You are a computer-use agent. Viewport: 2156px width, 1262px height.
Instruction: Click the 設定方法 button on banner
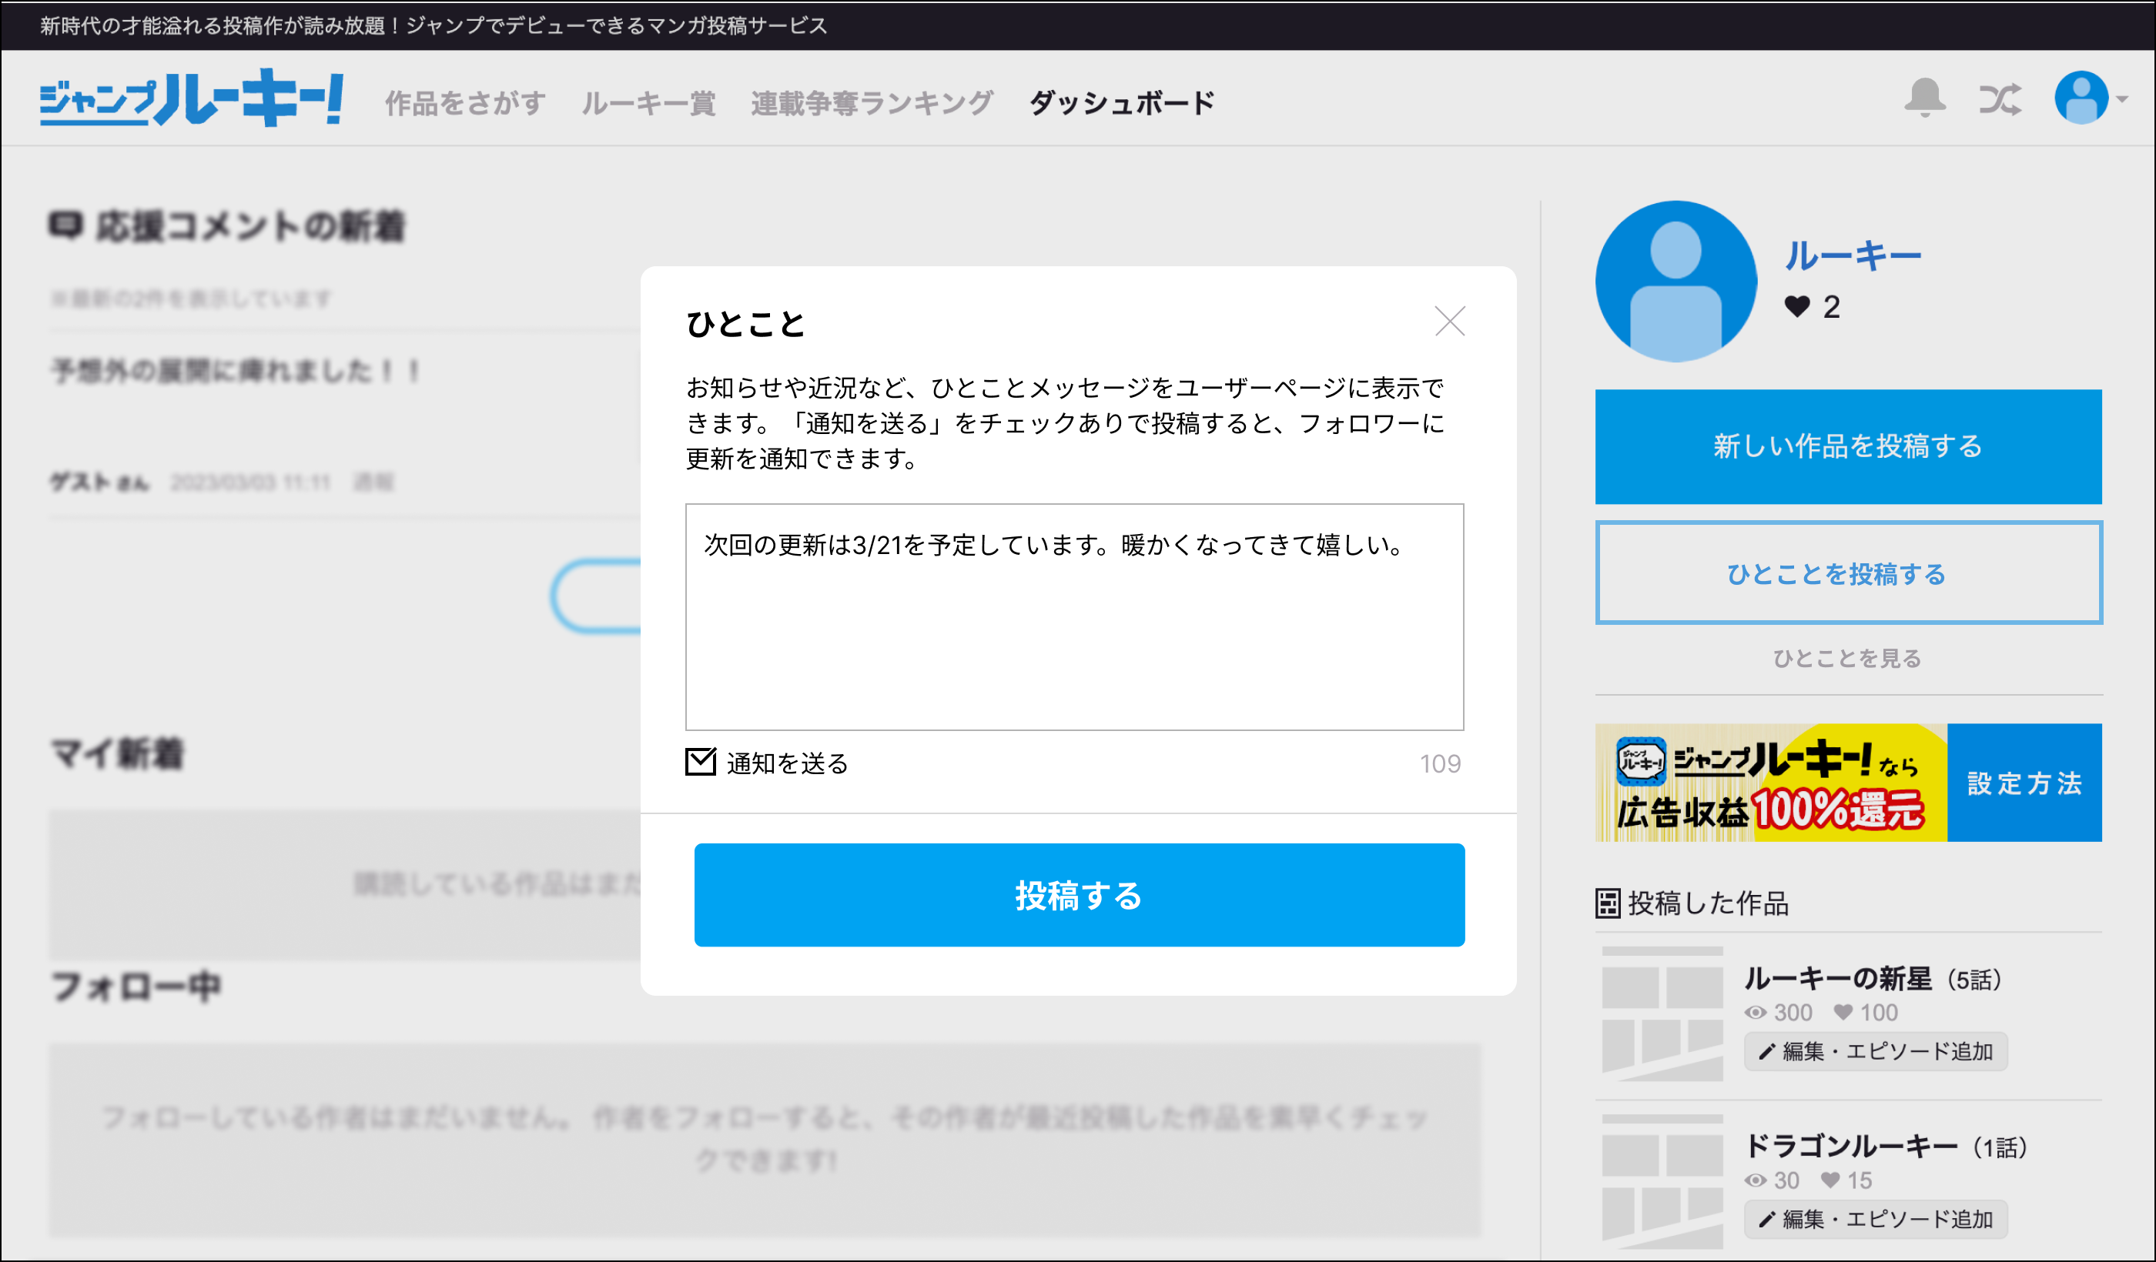point(2024,783)
